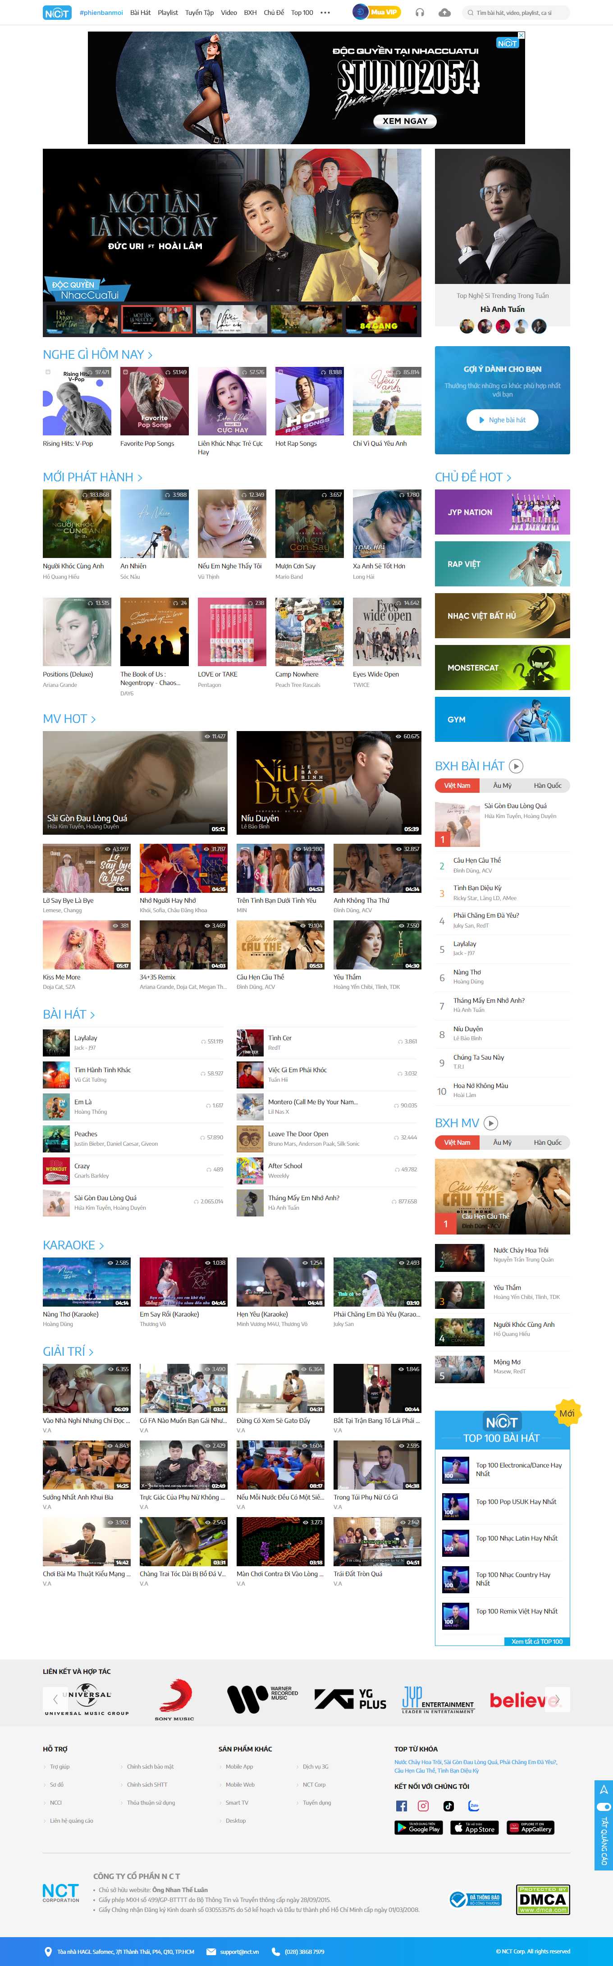Select Hàn Quốc tab in BXH MV
This screenshot has height=1966, width=613.
(x=547, y=1143)
